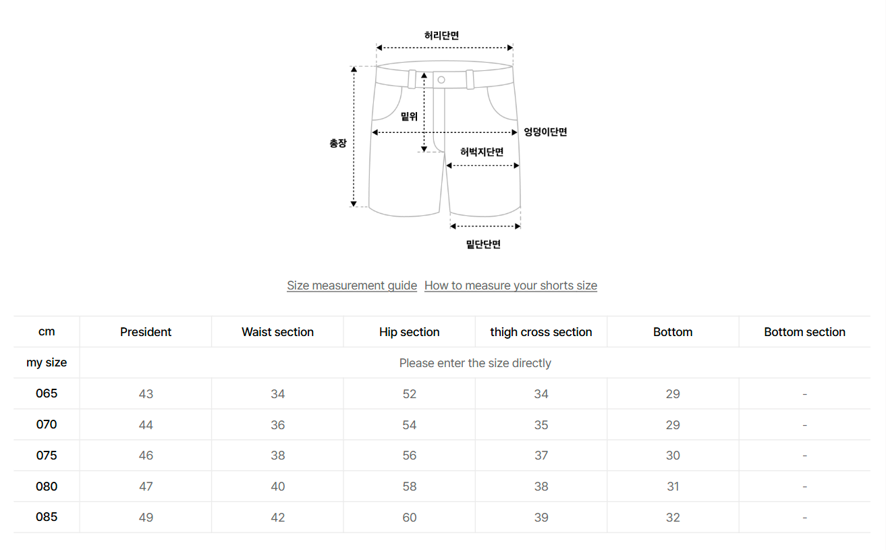
Task: Click the Bottom section column header
Action: [804, 332]
